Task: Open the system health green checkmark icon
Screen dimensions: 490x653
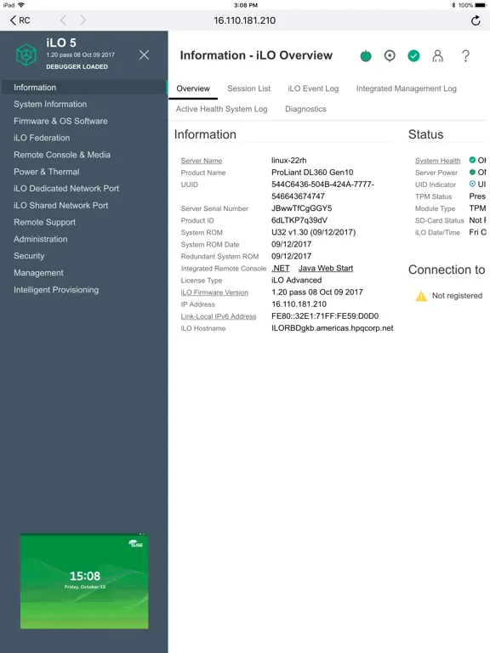Action: click(413, 55)
